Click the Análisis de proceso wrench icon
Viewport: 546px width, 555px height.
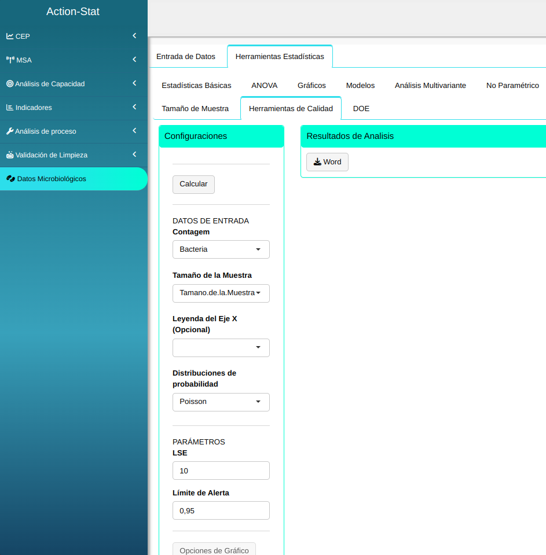10,131
